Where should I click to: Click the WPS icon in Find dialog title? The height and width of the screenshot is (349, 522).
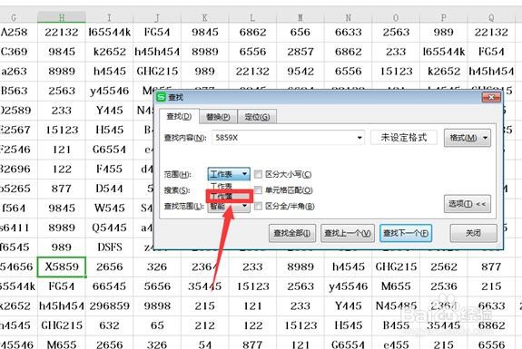click(161, 97)
